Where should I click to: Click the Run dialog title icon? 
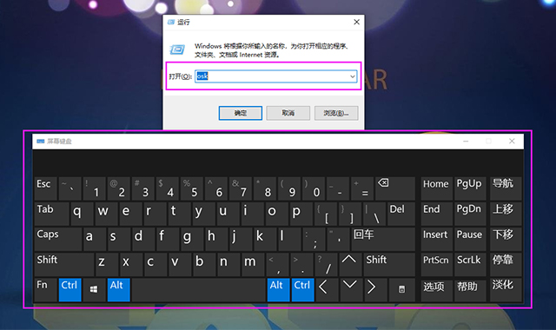pos(171,22)
